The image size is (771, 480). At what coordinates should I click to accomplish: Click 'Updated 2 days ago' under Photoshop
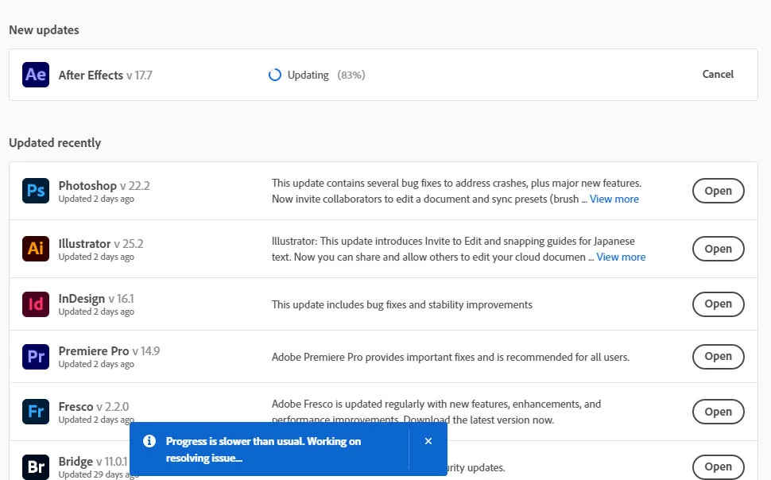(x=96, y=199)
